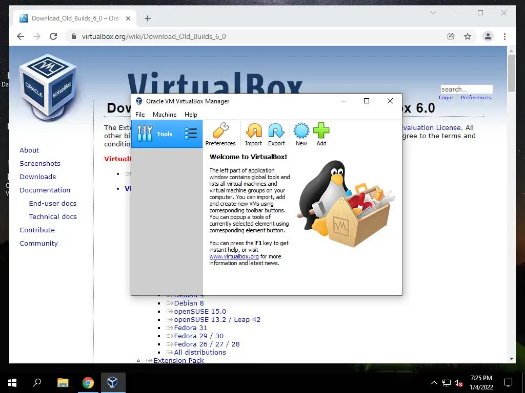This screenshot has width=525, height=393.
Task: Click the Evaluation License link
Action: coord(432,127)
